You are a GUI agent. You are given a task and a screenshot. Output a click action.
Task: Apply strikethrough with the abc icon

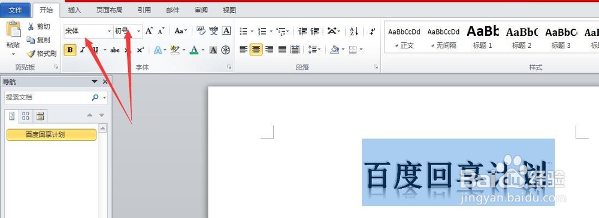[114, 50]
